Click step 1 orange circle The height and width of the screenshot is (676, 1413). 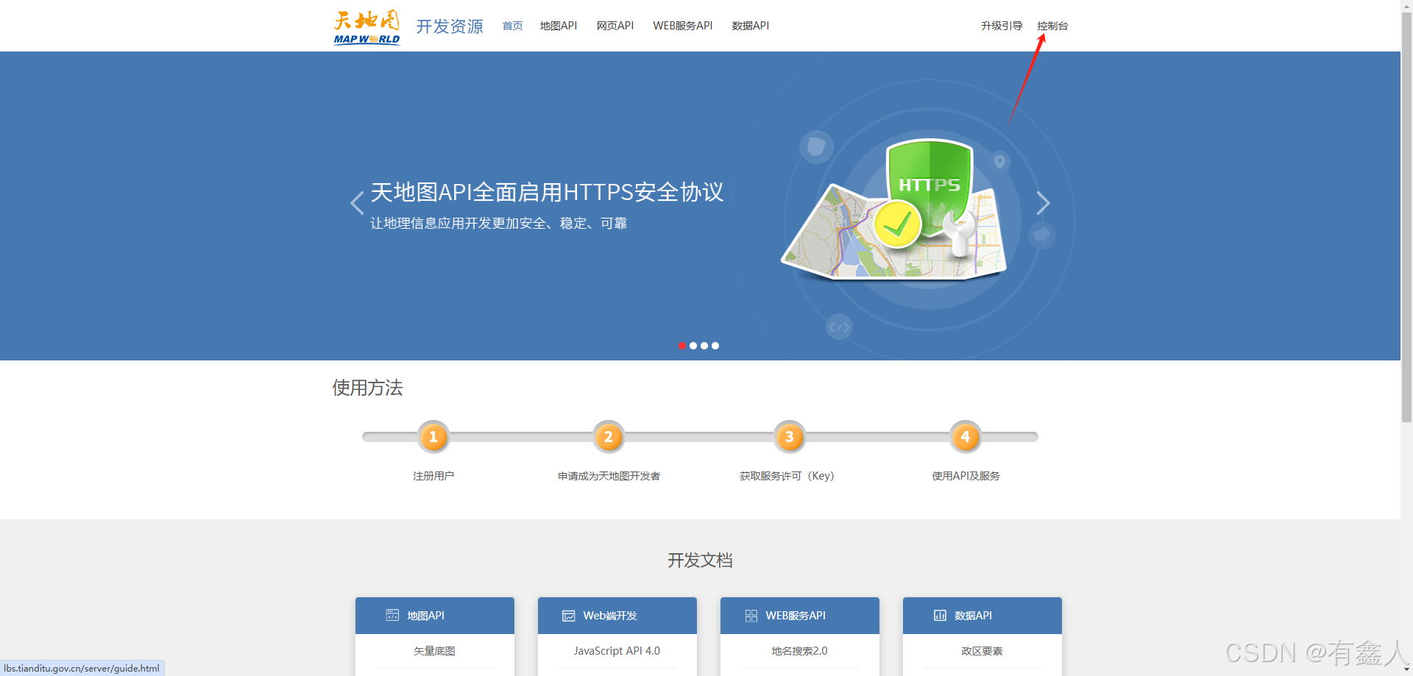(433, 437)
